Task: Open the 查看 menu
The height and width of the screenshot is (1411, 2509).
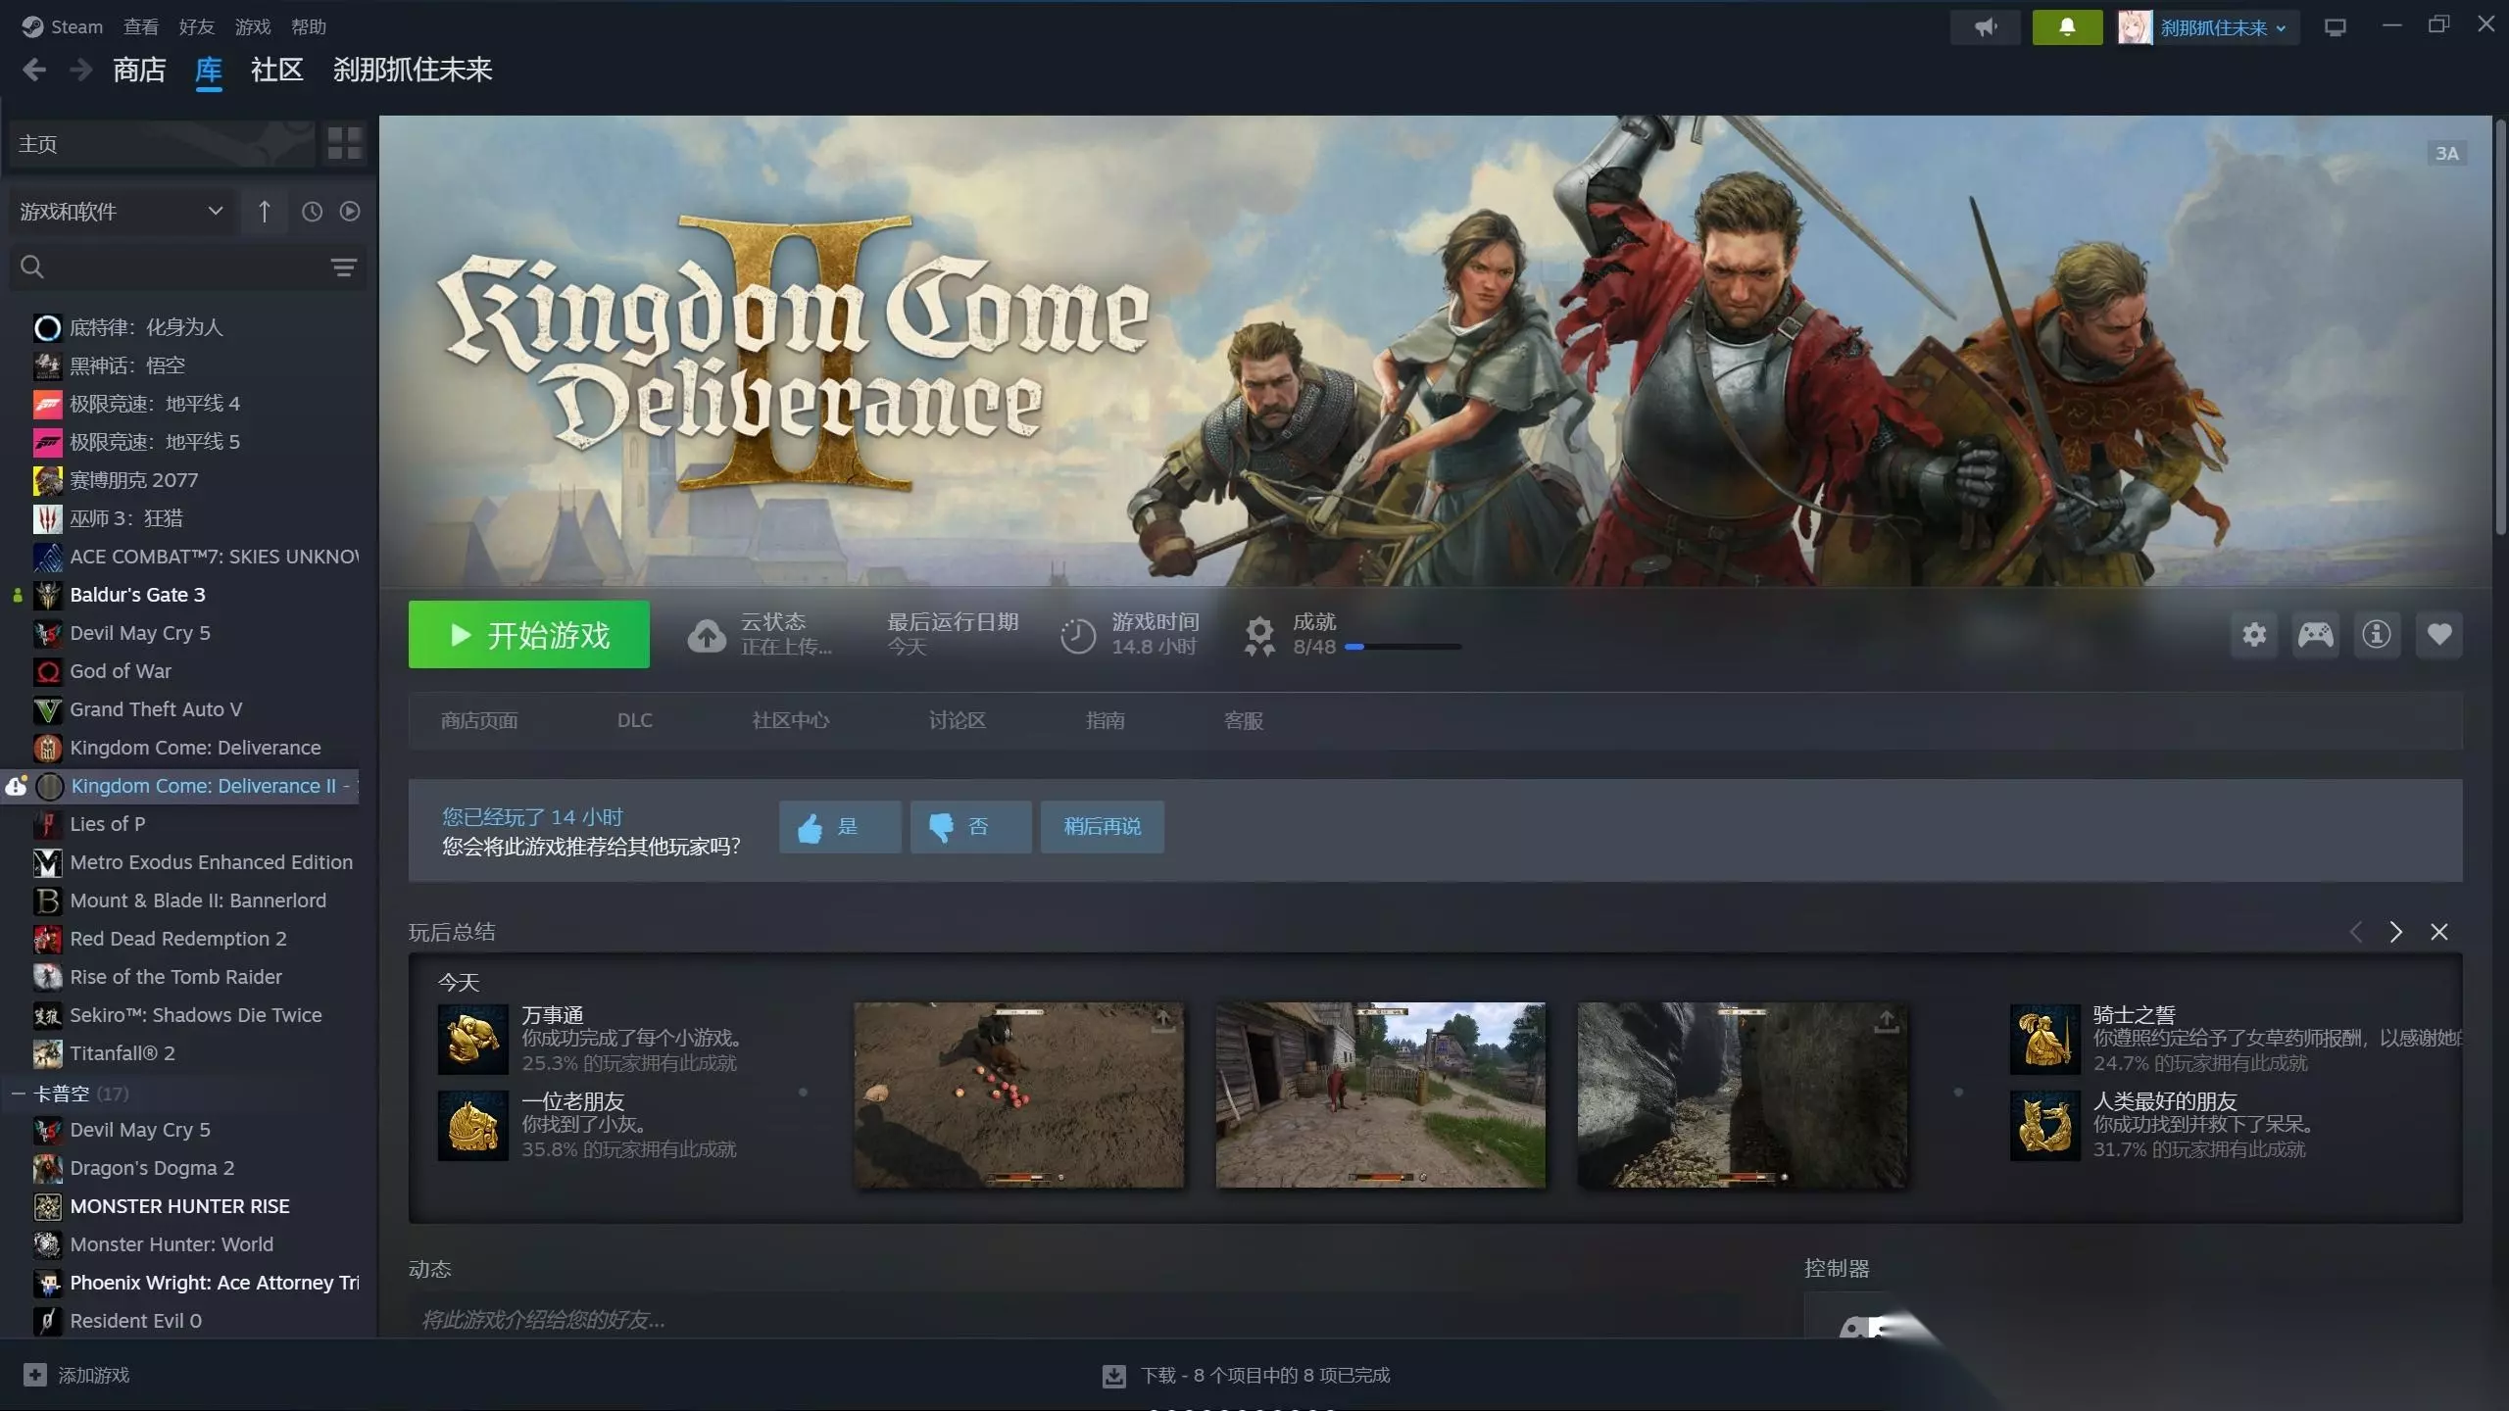Action: coord(141,26)
